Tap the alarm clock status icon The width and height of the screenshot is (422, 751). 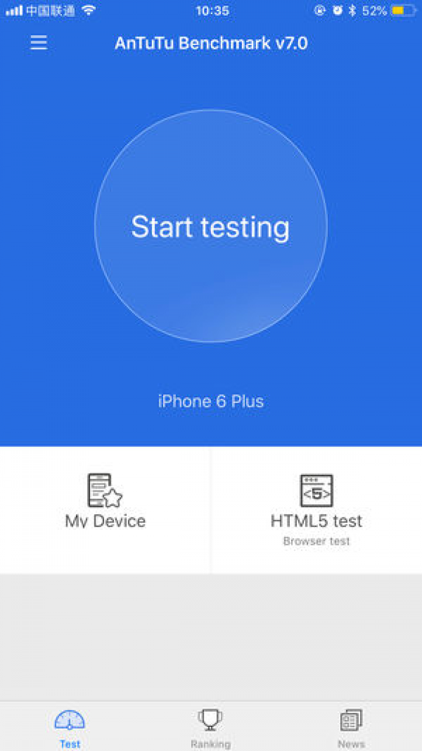coord(337,10)
